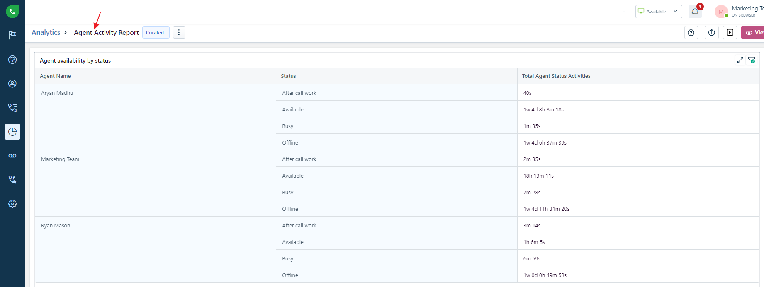Click the '6m 59s' value cell
Image resolution: width=764 pixels, height=287 pixels.
coord(638,258)
